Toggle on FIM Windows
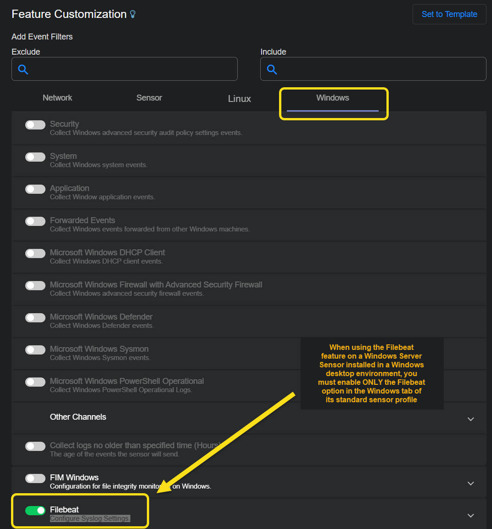Viewport: 492px width, 529px height. [35, 478]
